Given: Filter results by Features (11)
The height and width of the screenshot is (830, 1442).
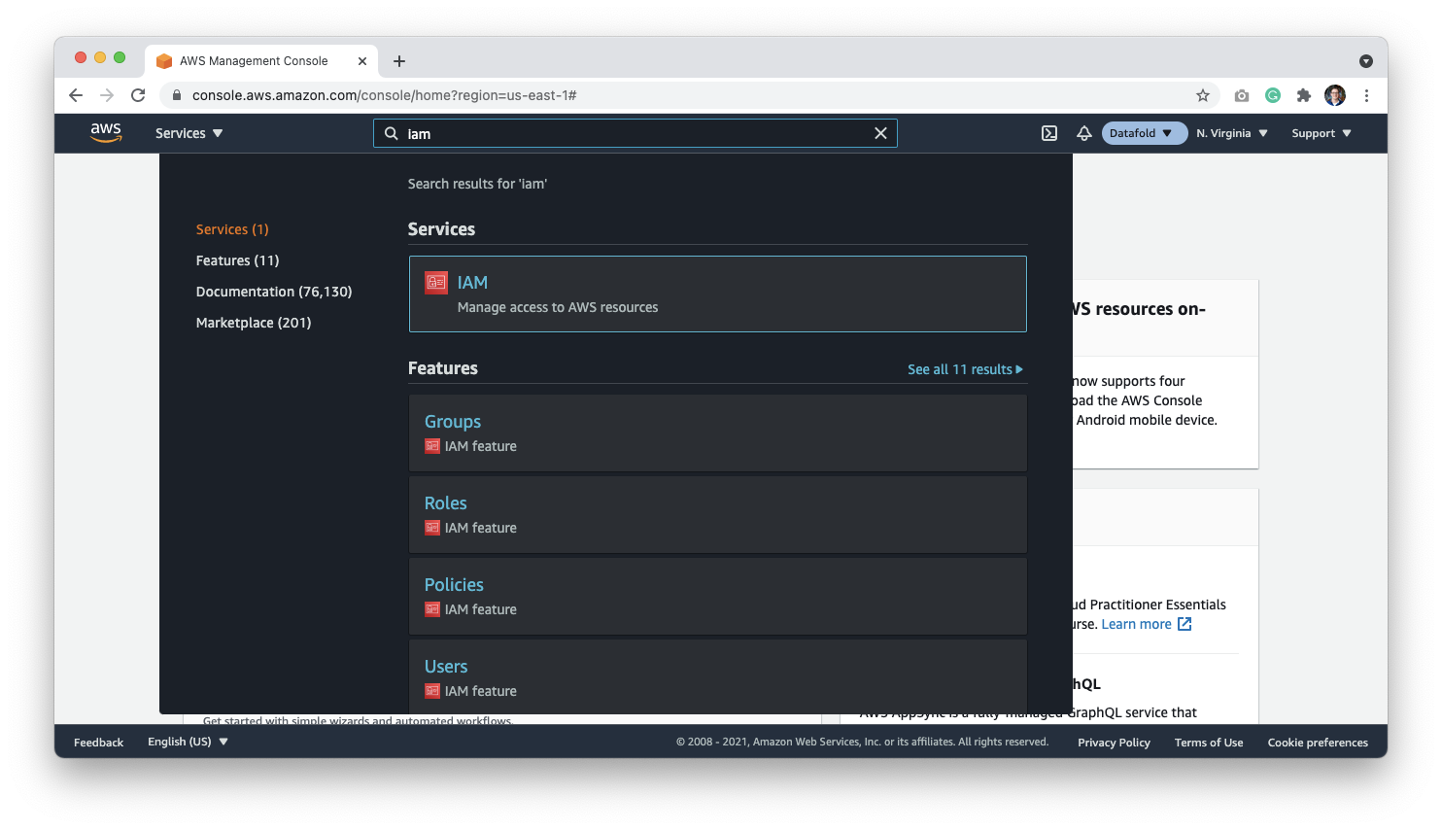Looking at the screenshot, I should click(x=237, y=260).
